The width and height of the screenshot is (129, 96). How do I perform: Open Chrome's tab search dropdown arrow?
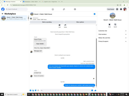coord(2,2)
